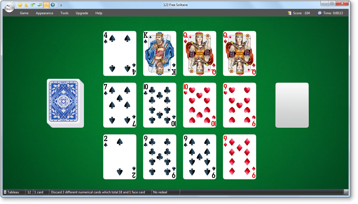Open the Upgrade menu

82,13
